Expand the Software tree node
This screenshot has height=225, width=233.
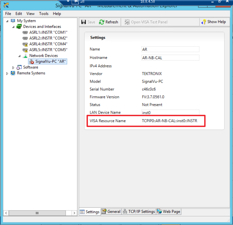tap(13, 68)
